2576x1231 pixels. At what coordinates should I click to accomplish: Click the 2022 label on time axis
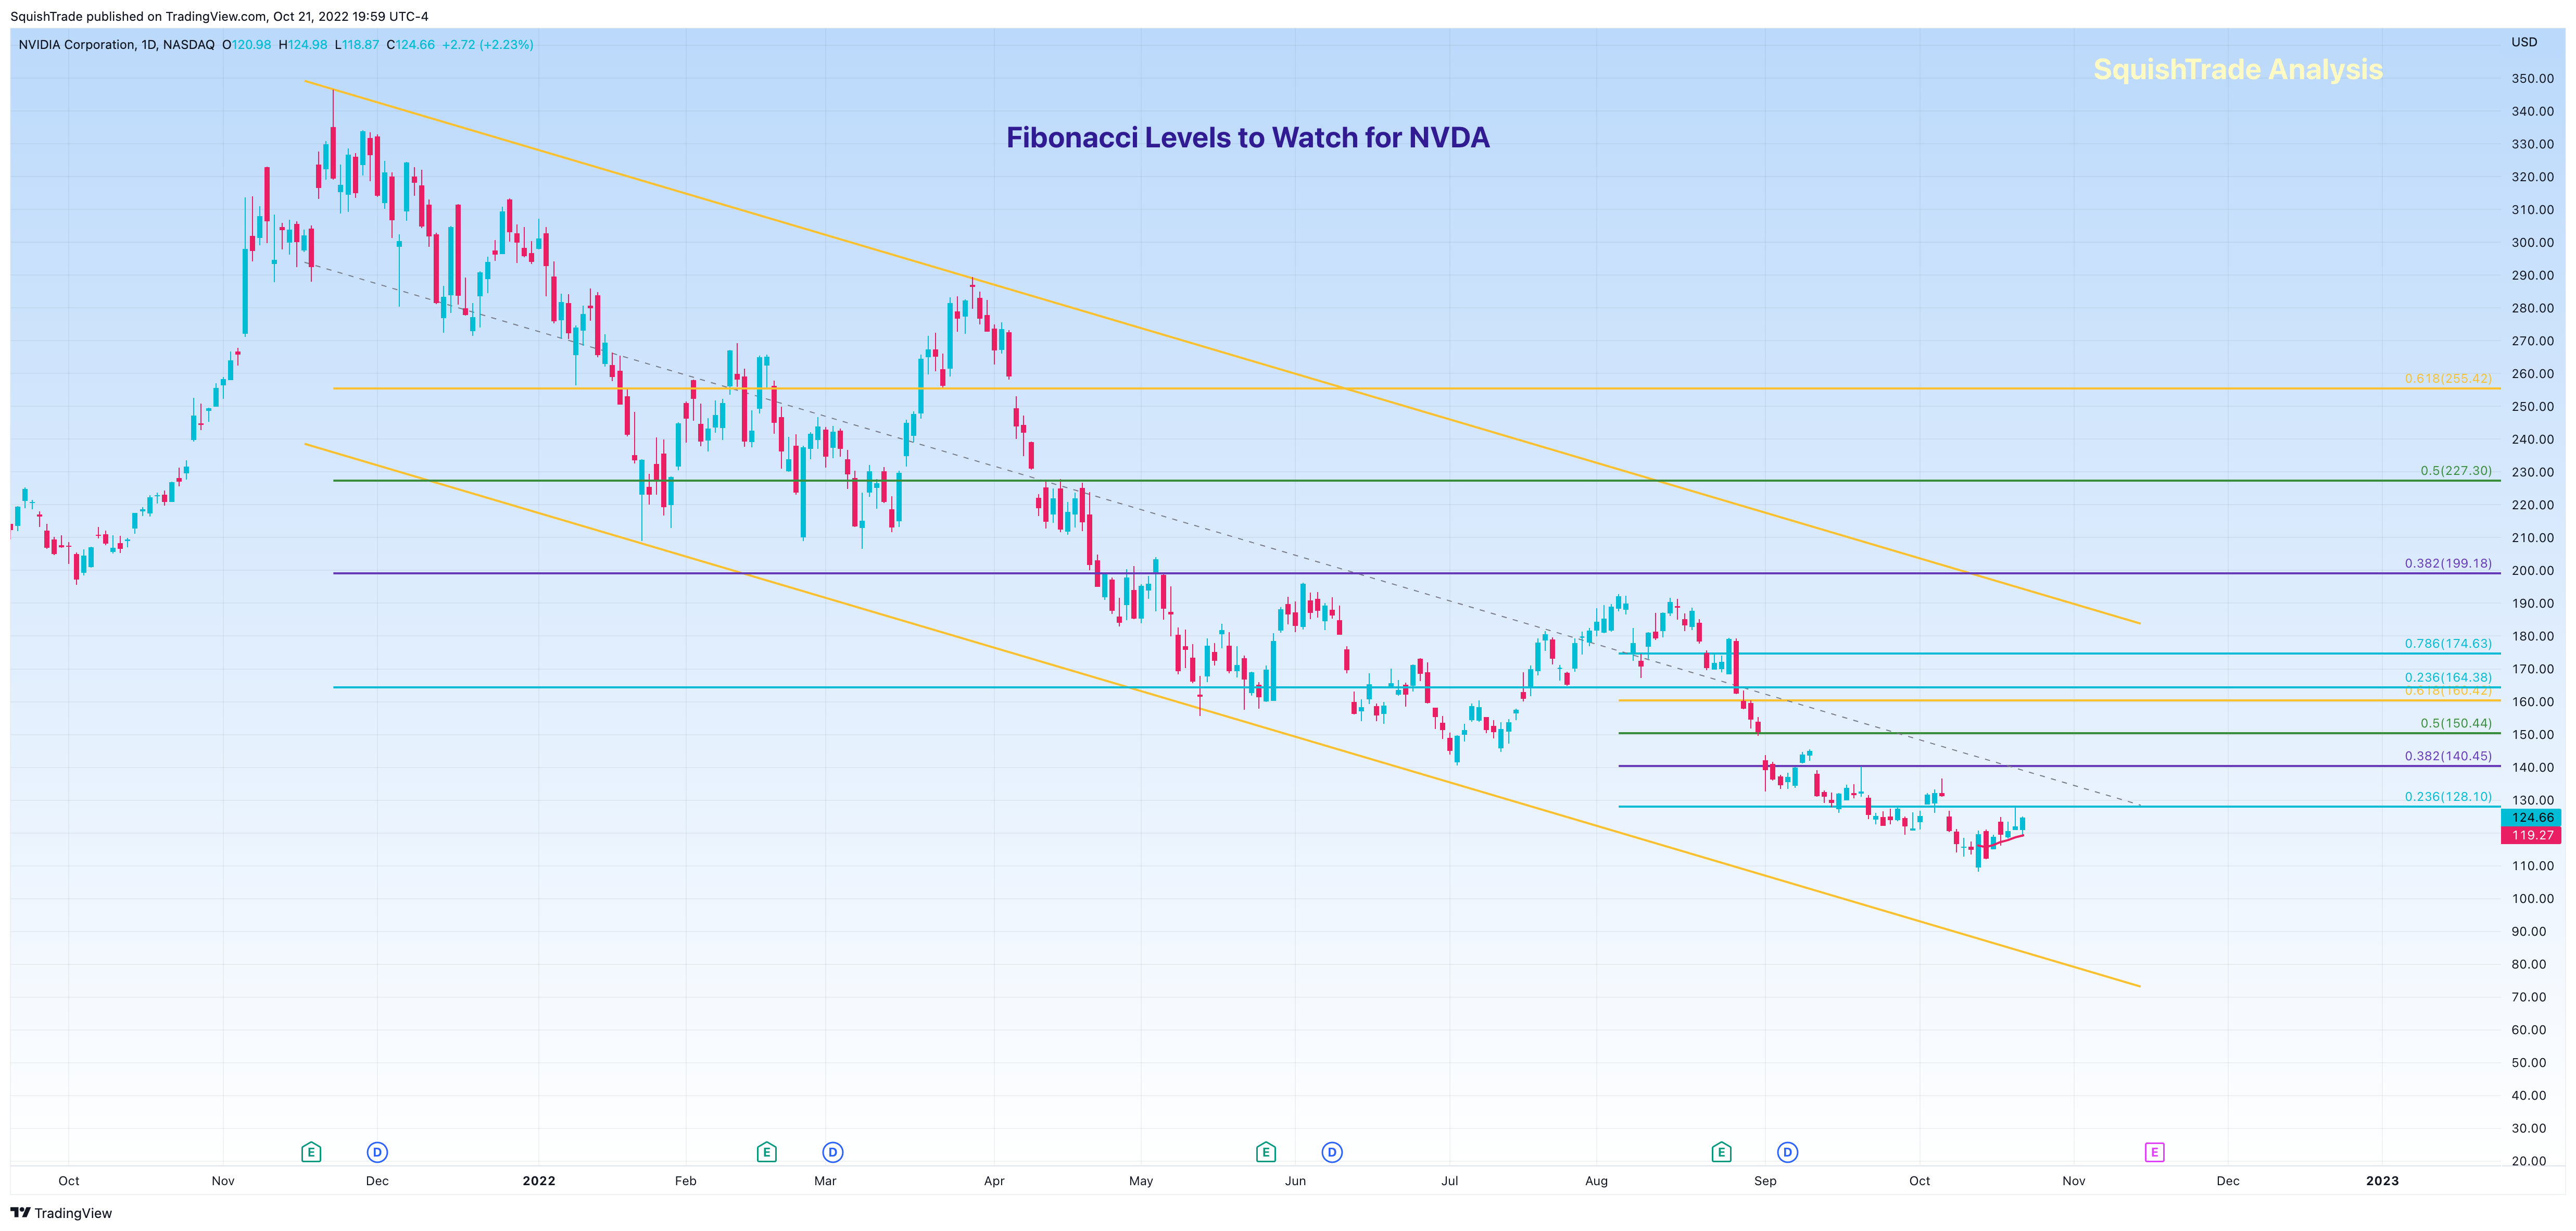coord(538,1180)
